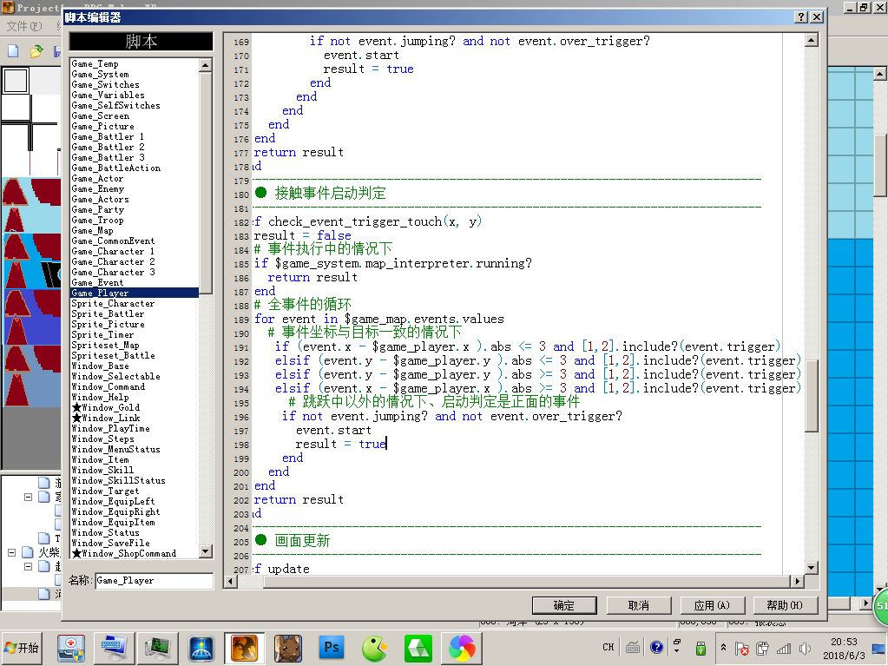
Task: Show hidden tray icons arrow
Action: (723, 647)
